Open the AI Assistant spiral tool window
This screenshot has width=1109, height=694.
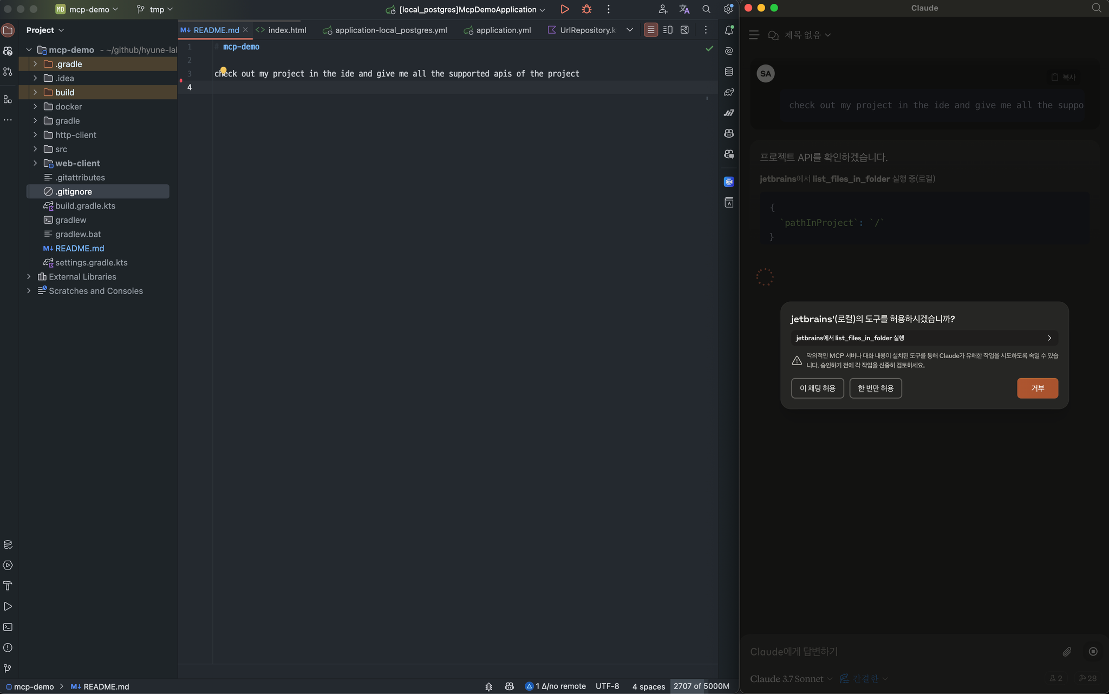coord(729,51)
